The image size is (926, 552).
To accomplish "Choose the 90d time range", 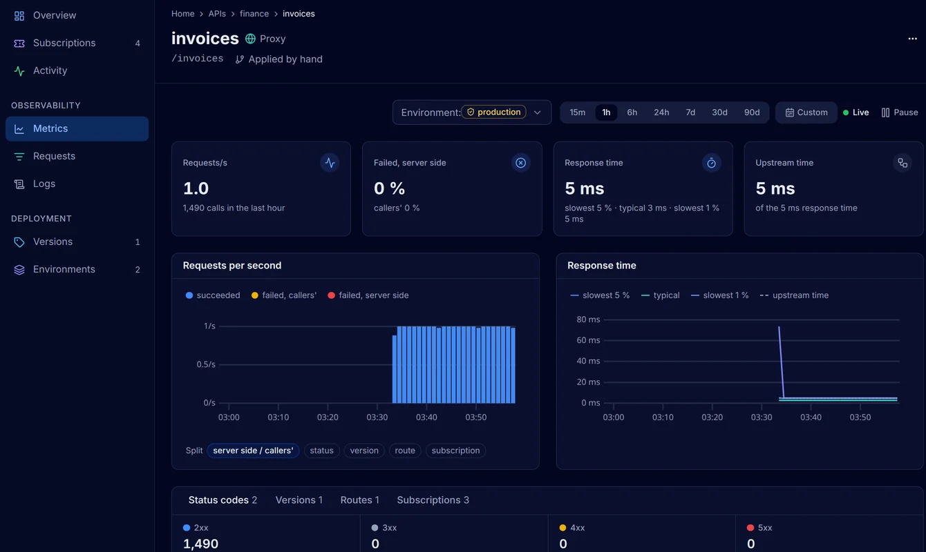I will (752, 112).
